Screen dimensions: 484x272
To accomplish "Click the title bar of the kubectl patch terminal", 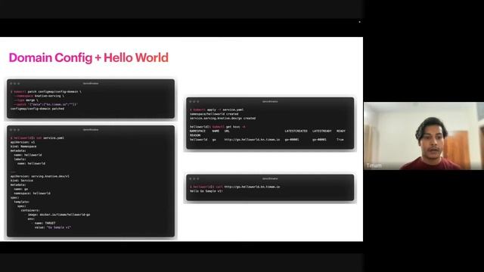I will [91, 83].
